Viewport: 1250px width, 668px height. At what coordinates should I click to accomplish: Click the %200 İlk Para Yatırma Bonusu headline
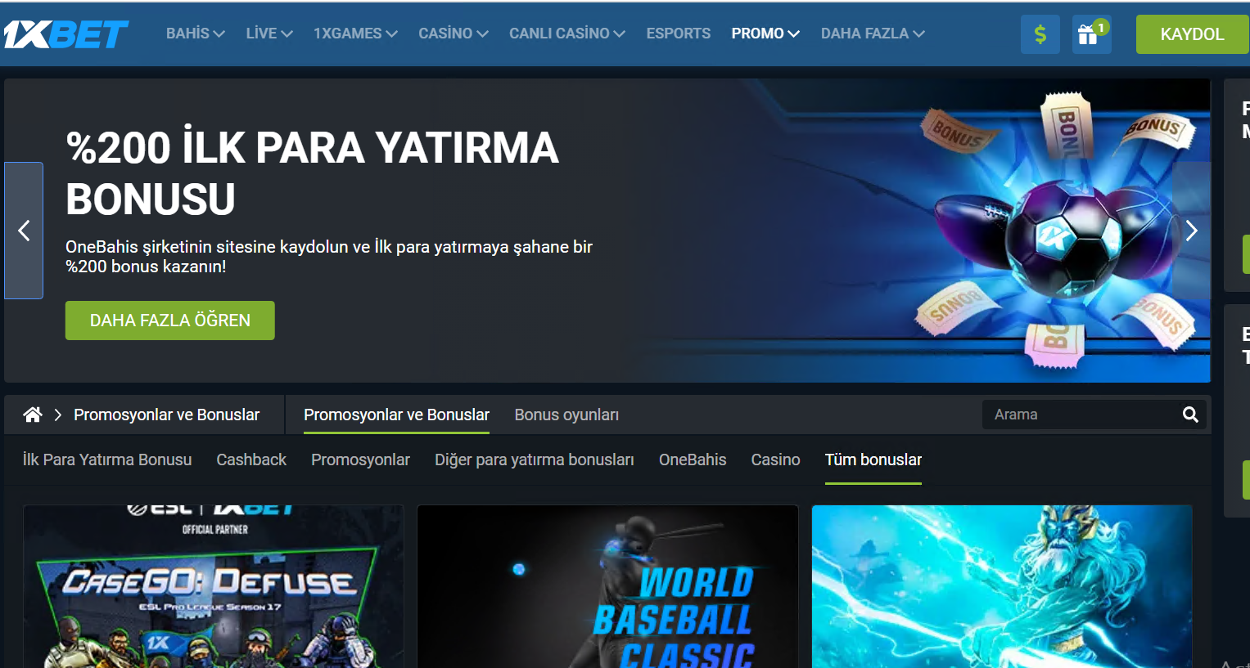tap(312, 173)
